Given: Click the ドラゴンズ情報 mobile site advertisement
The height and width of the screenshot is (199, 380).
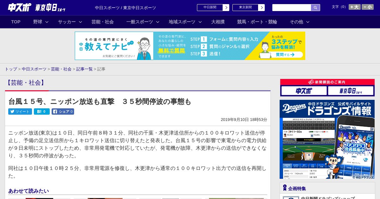Looking at the screenshot, I should pos(327,139).
